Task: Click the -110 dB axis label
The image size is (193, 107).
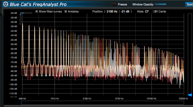Action: (13, 93)
